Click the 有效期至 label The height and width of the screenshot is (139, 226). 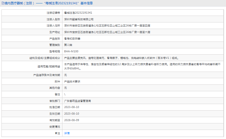click(x=55, y=120)
